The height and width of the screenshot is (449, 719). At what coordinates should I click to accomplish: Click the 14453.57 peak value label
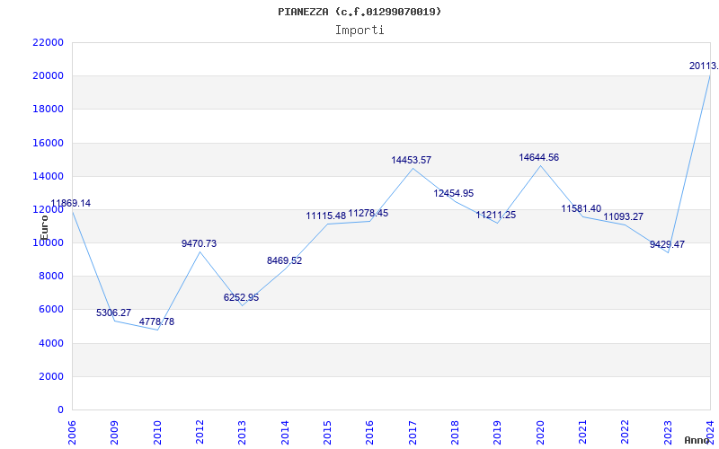tap(411, 161)
